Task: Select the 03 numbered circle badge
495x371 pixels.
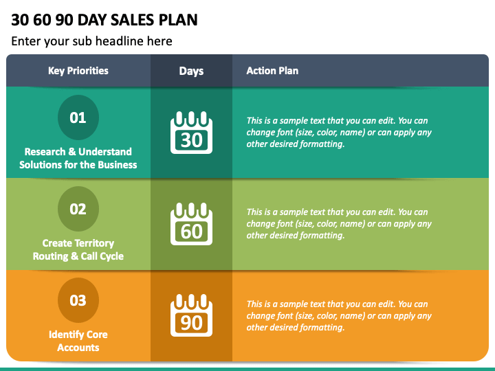Action: pyautogui.click(x=78, y=300)
